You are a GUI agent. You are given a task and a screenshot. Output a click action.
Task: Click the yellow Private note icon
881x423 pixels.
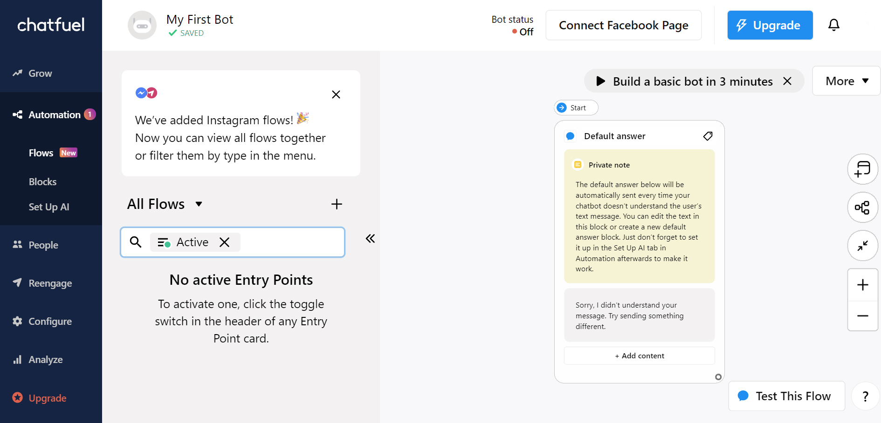click(x=578, y=165)
